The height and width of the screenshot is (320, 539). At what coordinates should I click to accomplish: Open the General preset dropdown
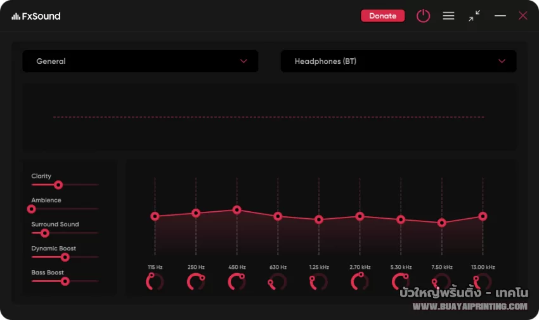[140, 61]
